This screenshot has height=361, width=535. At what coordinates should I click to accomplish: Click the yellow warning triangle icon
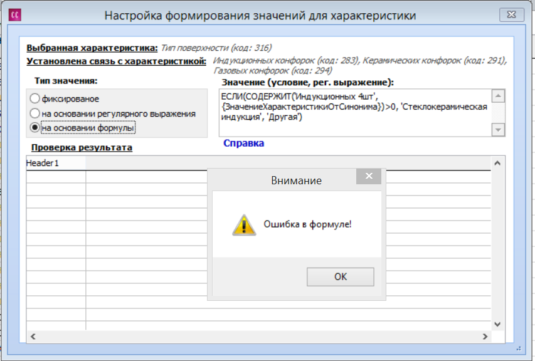(244, 225)
